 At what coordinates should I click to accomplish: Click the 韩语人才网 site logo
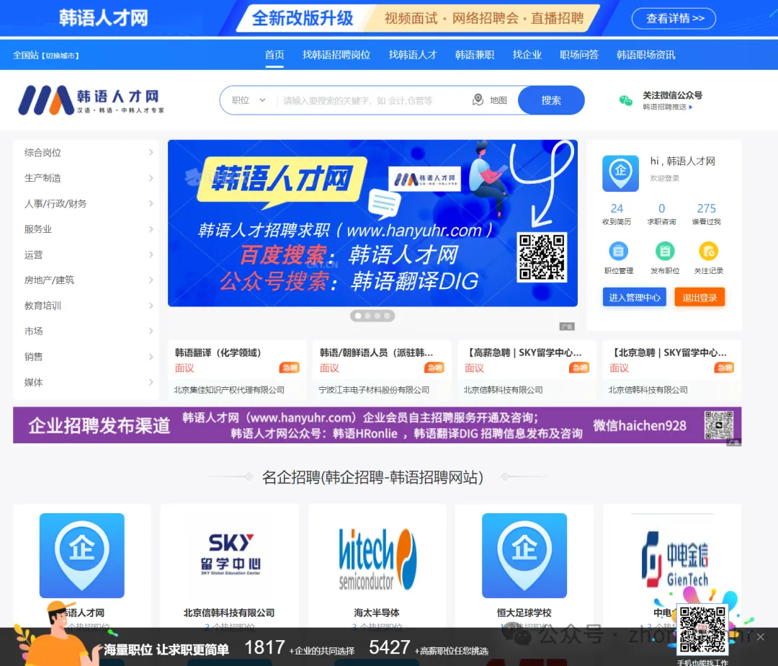click(x=91, y=100)
